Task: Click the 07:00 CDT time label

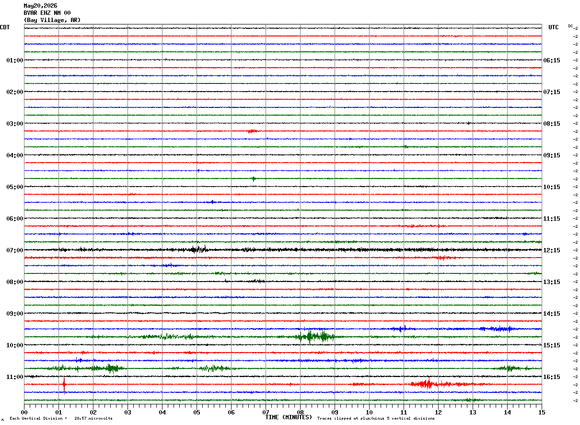Action: 14,250
